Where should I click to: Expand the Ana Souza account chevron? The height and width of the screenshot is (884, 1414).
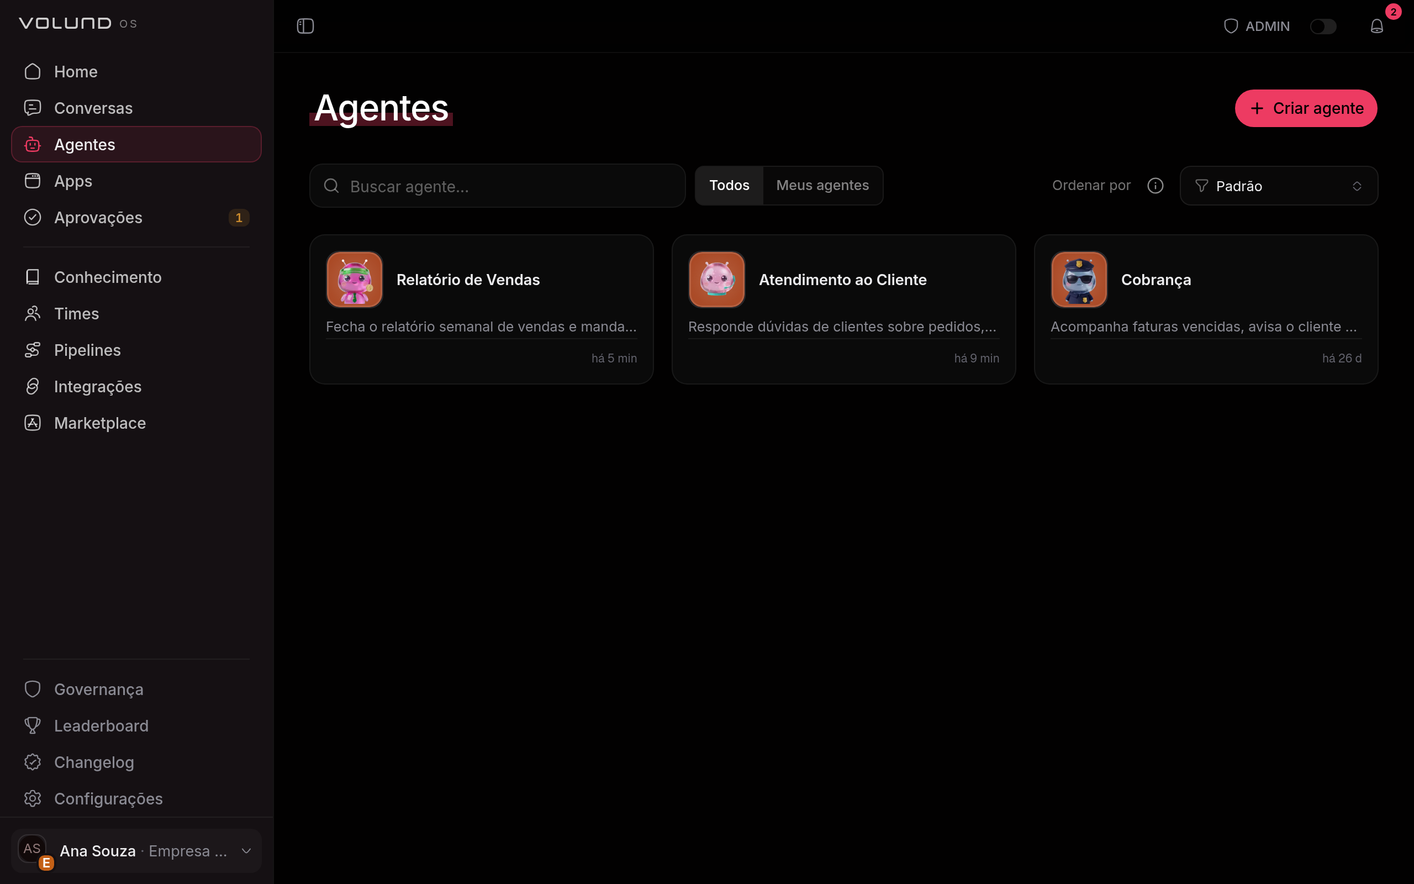coord(246,851)
